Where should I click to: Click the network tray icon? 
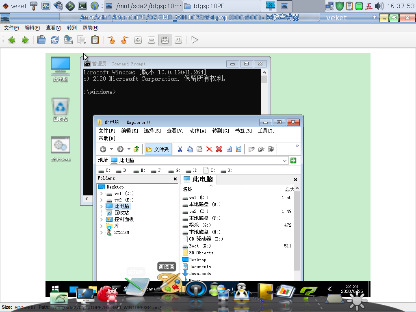pos(330,6)
